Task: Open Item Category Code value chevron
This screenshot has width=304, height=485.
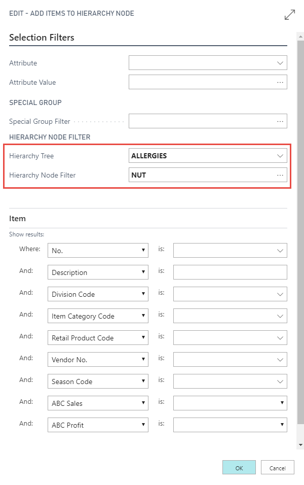Action: [280, 316]
